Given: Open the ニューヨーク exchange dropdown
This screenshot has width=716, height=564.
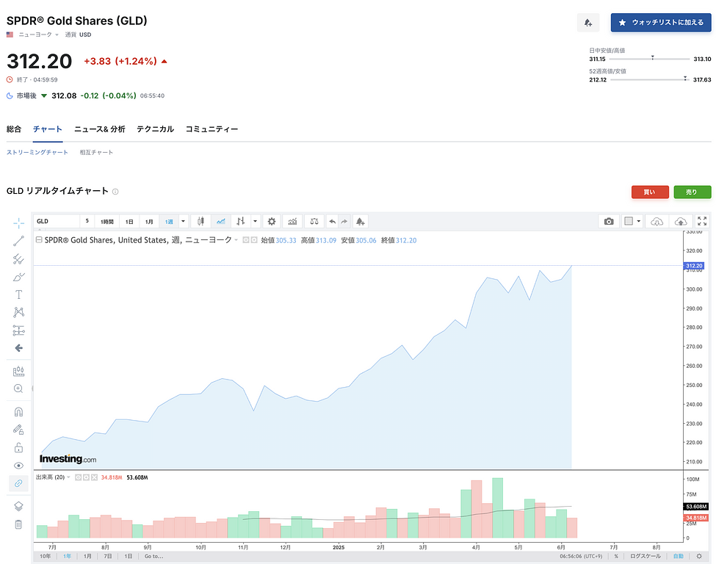Looking at the screenshot, I should (x=40, y=35).
